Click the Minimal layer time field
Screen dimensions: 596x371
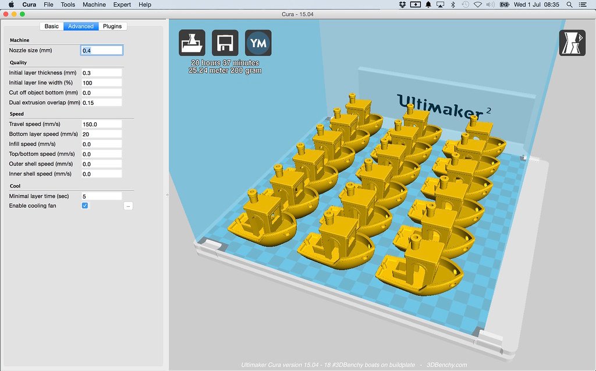point(101,196)
